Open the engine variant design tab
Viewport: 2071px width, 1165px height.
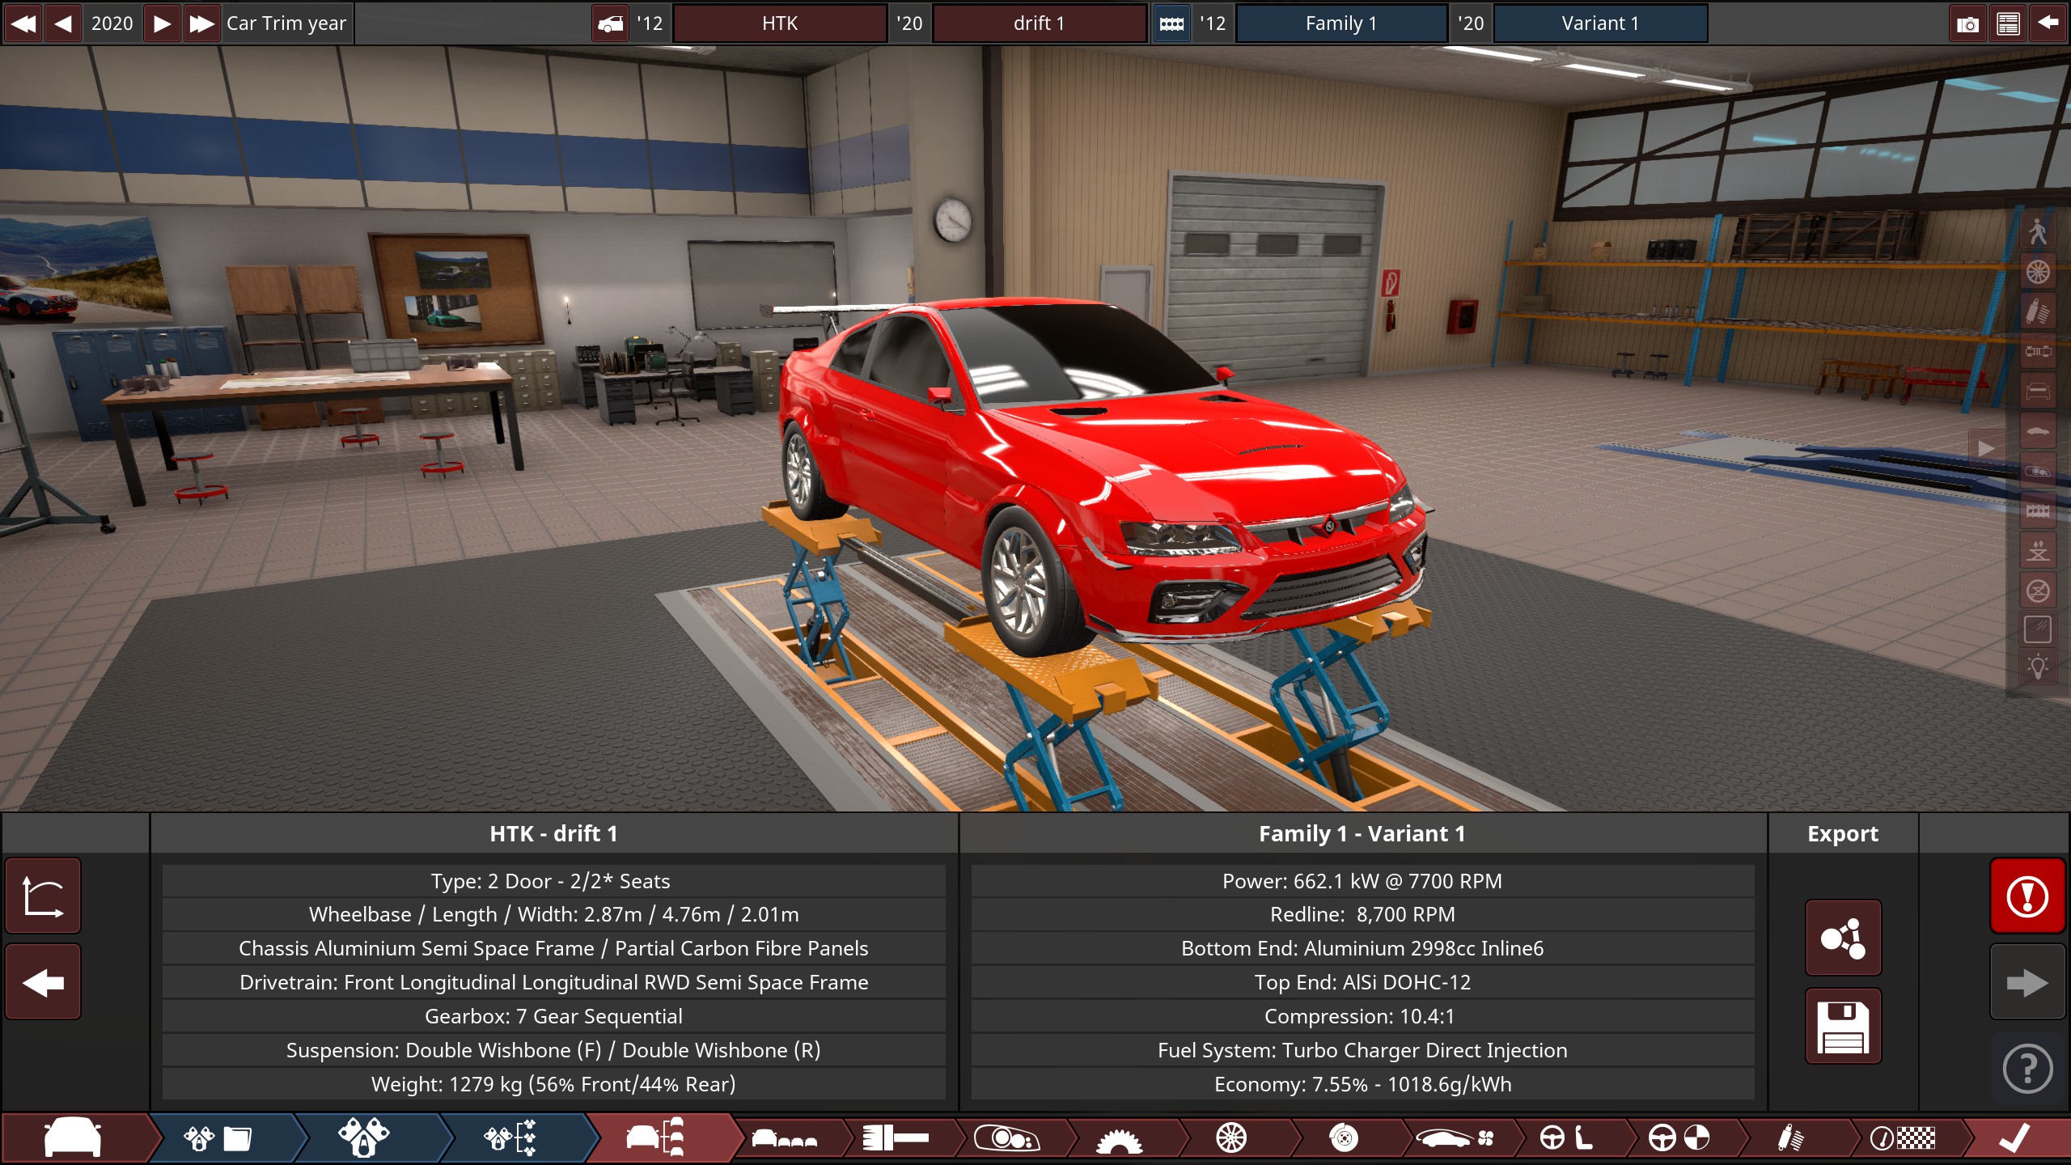[x=364, y=1138]
